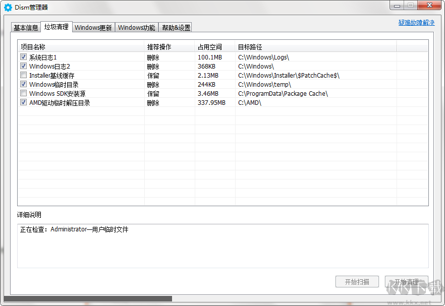This screenshot has width=445, height=306.
Task: Click the Dism Manager gear icon
Action: pos(7,7)
